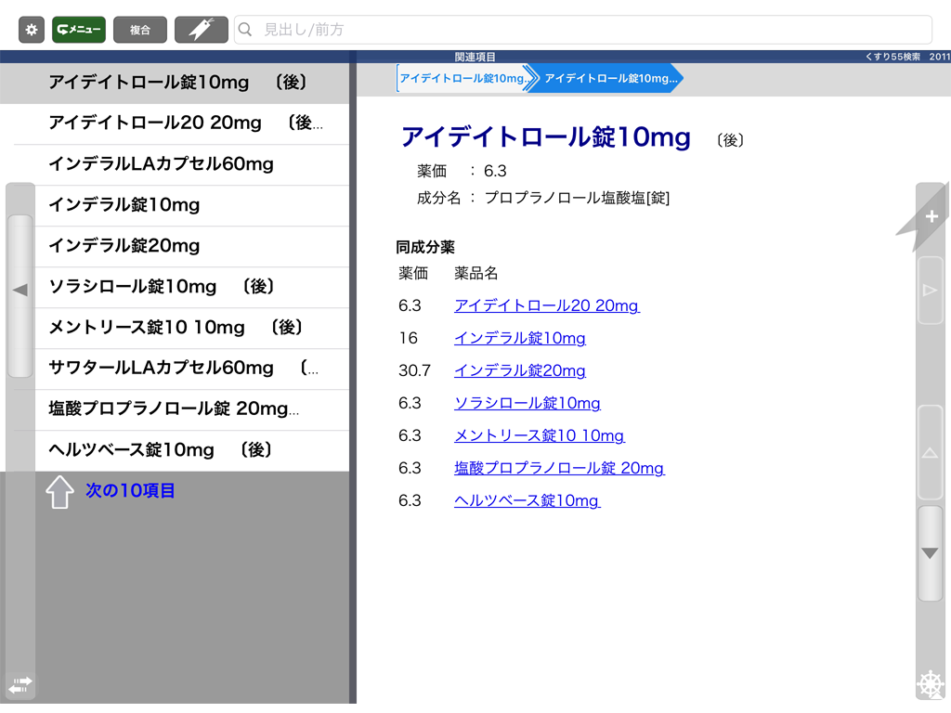Click the magnifier icon in search bar

click(245, 30)
